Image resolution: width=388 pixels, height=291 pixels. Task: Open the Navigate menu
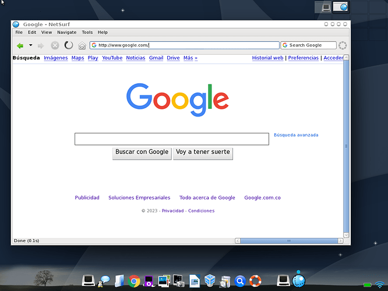pyautogui.click(x=67, y=33)
